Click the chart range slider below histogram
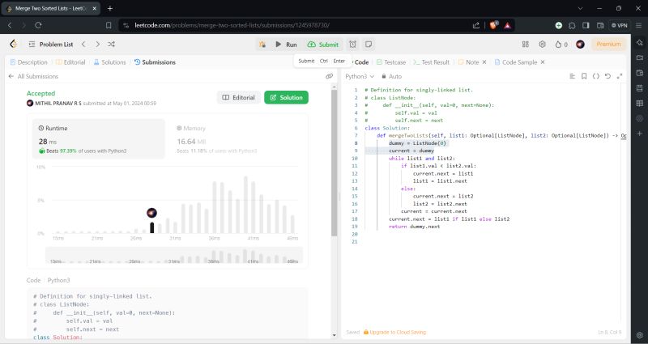 (x=174, y=255)
